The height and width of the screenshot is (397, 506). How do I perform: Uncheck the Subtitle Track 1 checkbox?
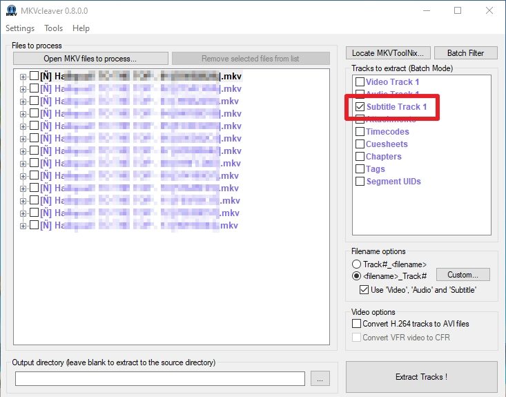tap(360, 106)
